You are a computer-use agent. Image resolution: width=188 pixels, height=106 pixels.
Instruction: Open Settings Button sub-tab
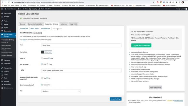coord(46,29)
